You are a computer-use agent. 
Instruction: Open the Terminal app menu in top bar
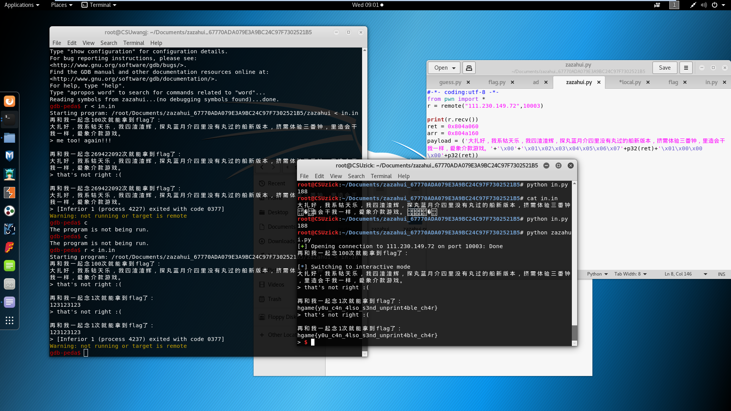[x=99, y=5]
